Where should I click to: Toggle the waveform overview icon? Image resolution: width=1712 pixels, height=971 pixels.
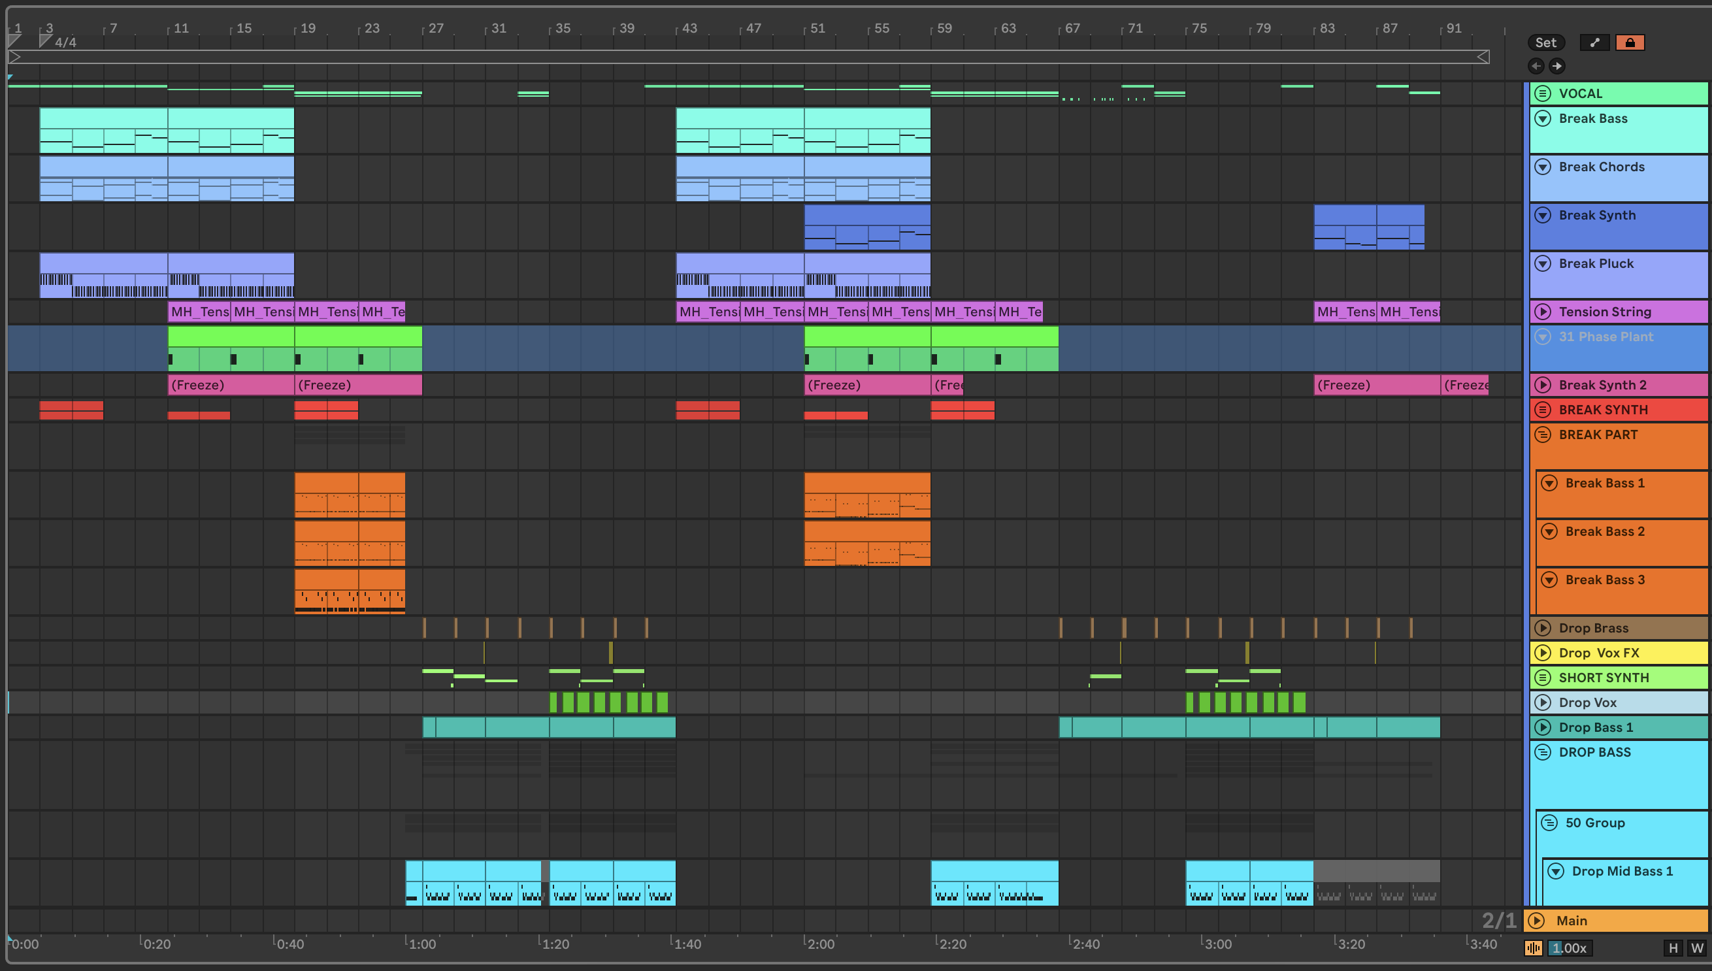(x=1533, y=947)
